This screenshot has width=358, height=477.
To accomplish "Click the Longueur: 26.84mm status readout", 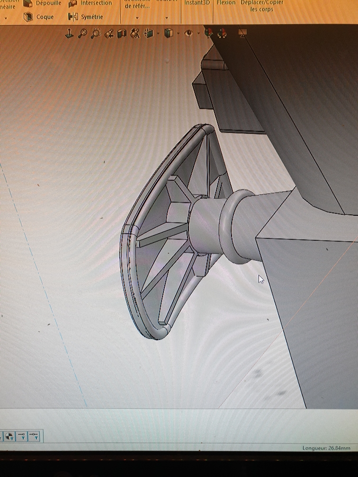I will point(326,448).
